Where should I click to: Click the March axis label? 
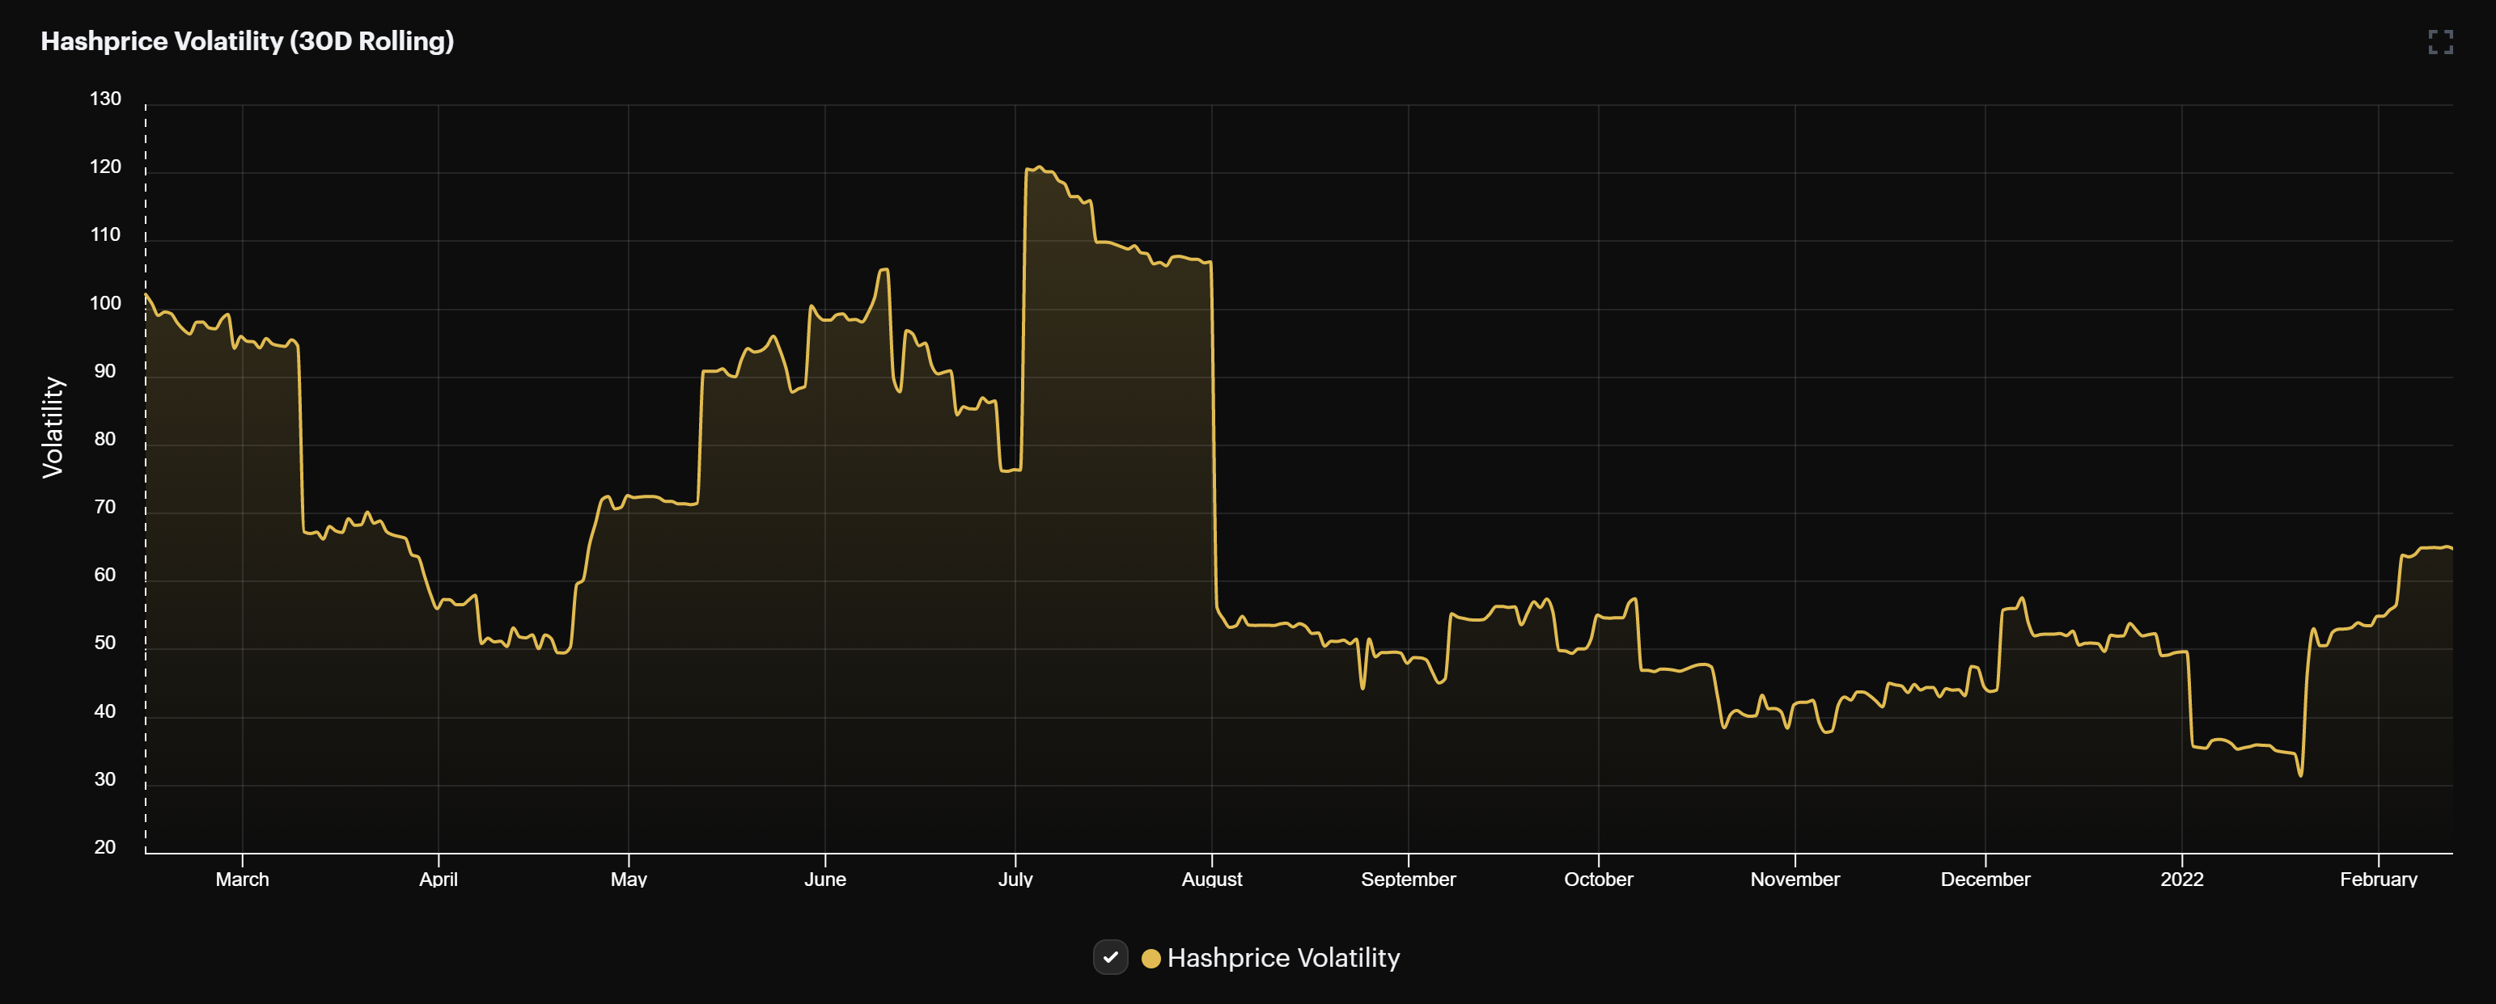point(242,879)
